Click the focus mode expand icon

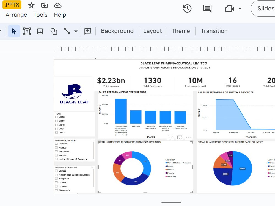(180, 137)
